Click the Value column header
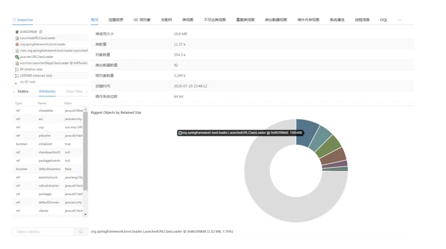Image resolution: width=446 pixels, height=249 pixels. pyautogui.click(x=68, y=103)
